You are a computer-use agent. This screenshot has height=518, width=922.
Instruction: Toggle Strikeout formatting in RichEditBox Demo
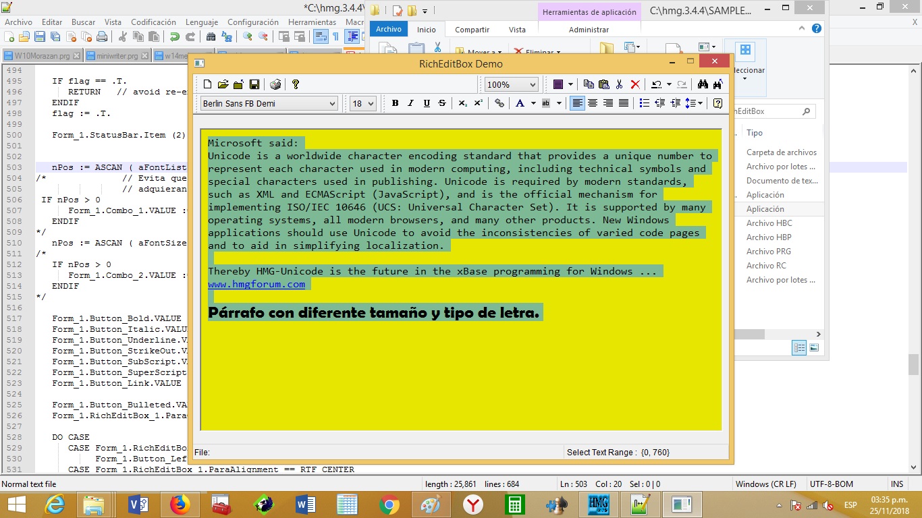point(442,103)
